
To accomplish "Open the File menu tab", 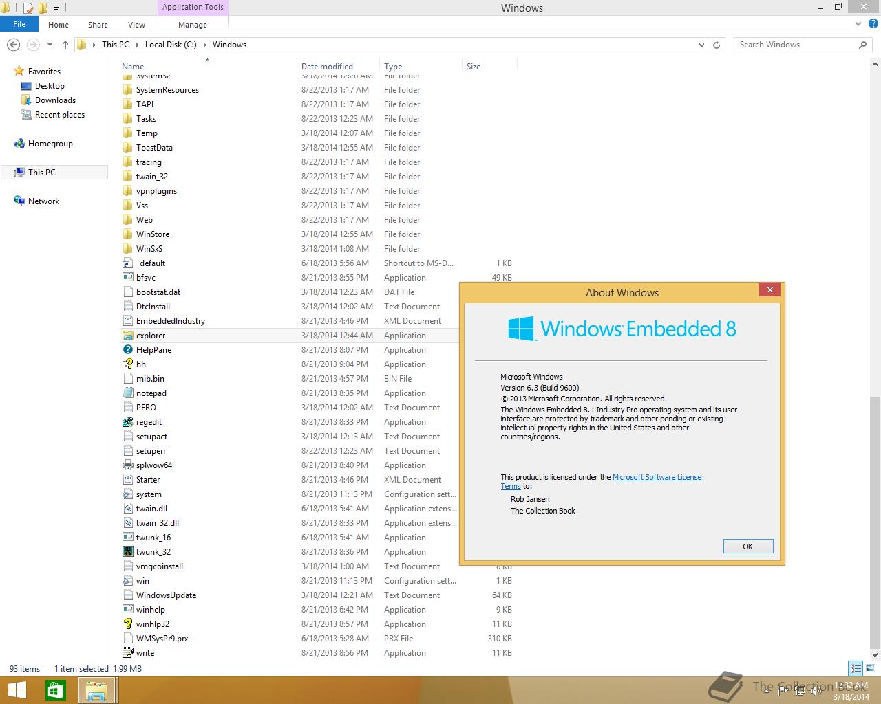I will click(x=19, y=24).
